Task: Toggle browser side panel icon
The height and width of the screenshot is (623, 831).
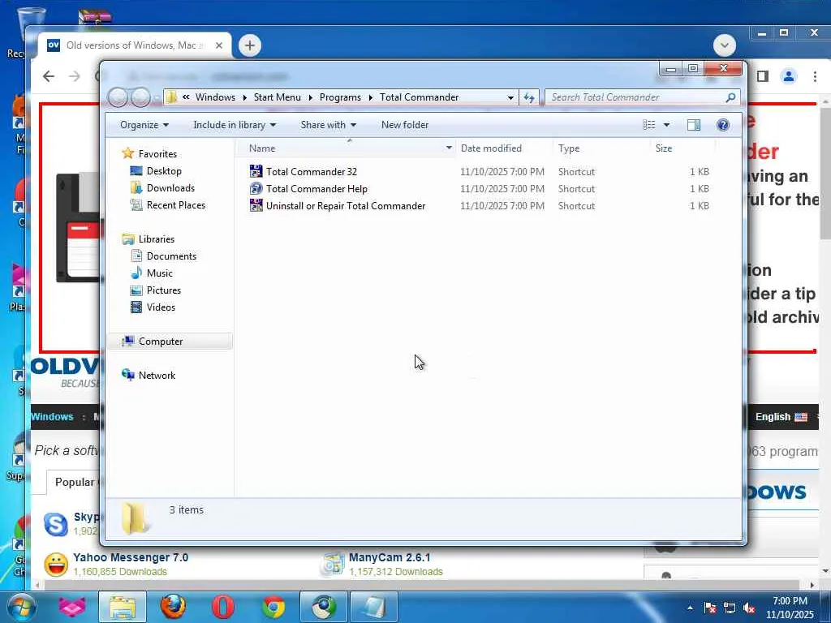Action: [x=763, y=76]
